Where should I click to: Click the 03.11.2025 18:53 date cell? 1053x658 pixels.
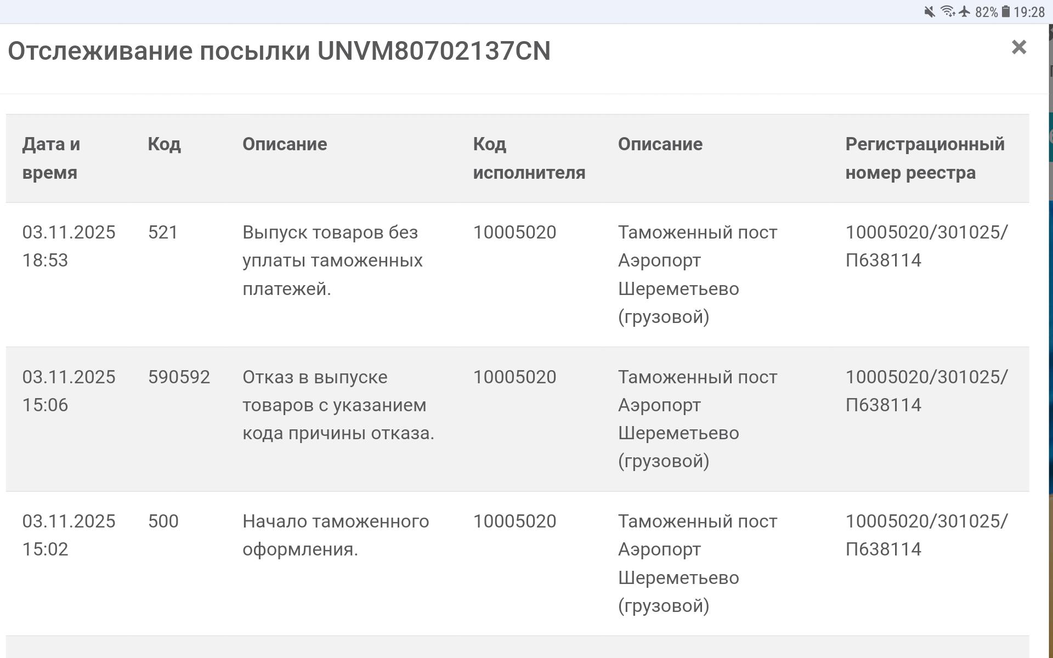click(69, 246)
